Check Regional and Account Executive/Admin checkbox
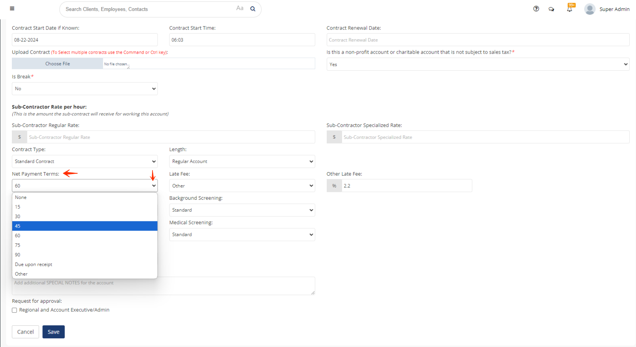636x347 pixels. point(15,310)
